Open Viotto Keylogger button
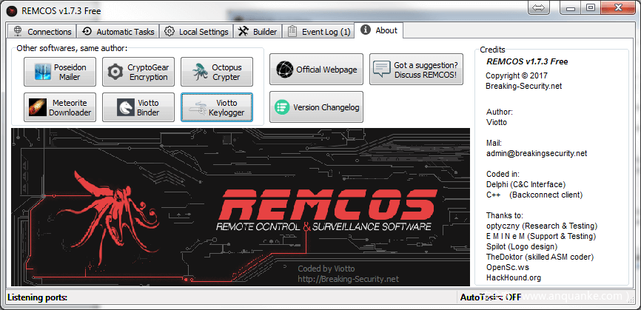The image size is (641, 310). click(x=217, y=107)
